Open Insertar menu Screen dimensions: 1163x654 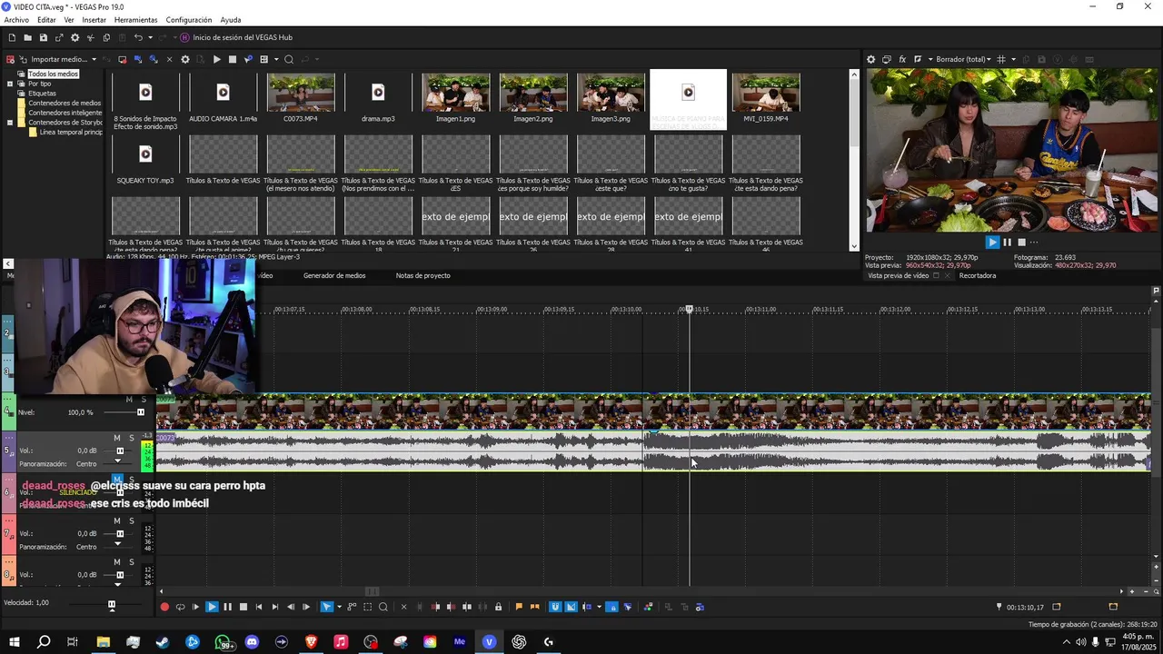[x=94, y=19]
